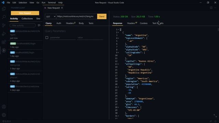Switch to the Env tab
This screenshot has width=219, height=123.
38,19
